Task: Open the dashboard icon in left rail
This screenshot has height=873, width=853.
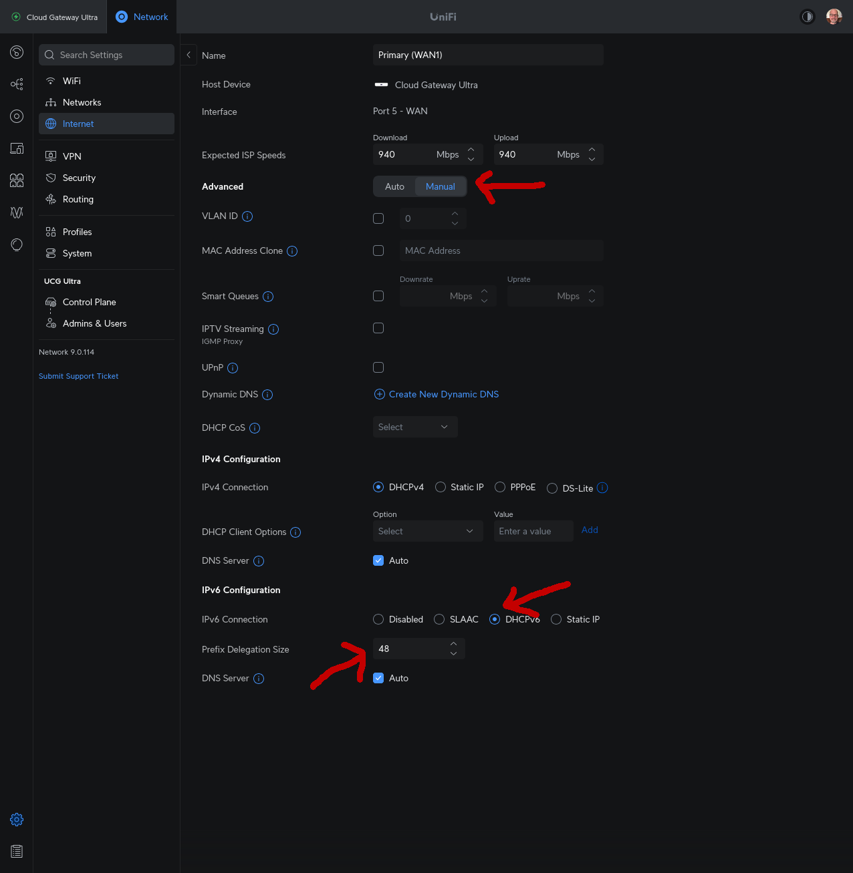Action: (x=17, y=52)
